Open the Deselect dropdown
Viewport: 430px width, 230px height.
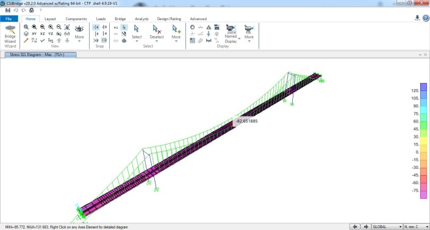coord(157,33)
